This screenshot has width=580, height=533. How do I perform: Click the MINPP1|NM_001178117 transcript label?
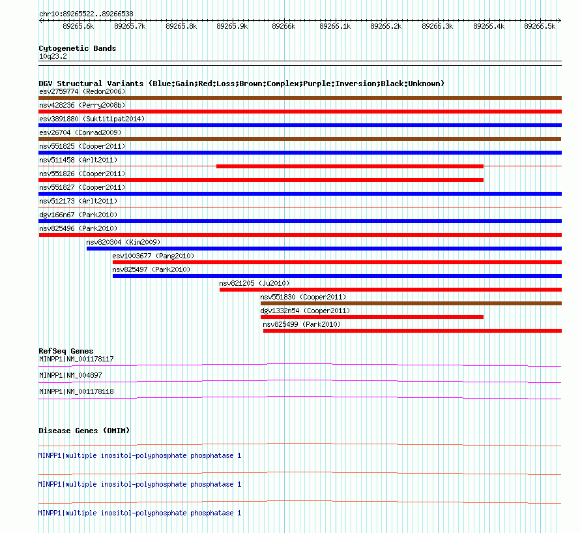click(x=76, y=359)
